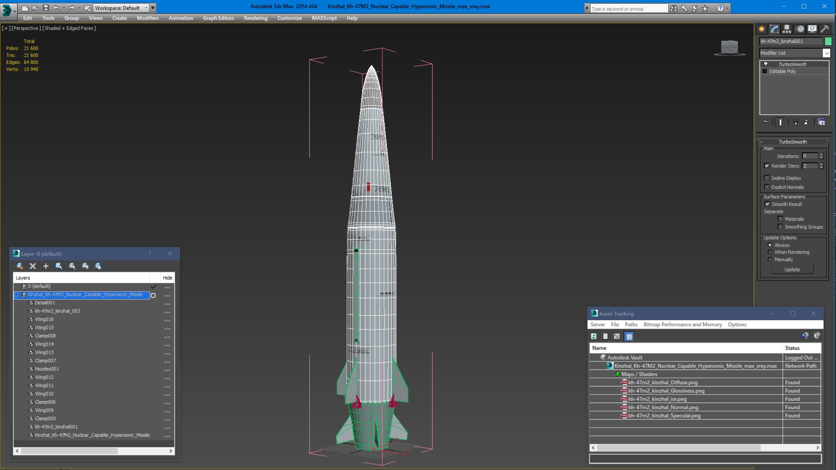Viewport: 836px width, 470px height.
Task: Open the Utilities panel hammer icon
Action: 825,29
